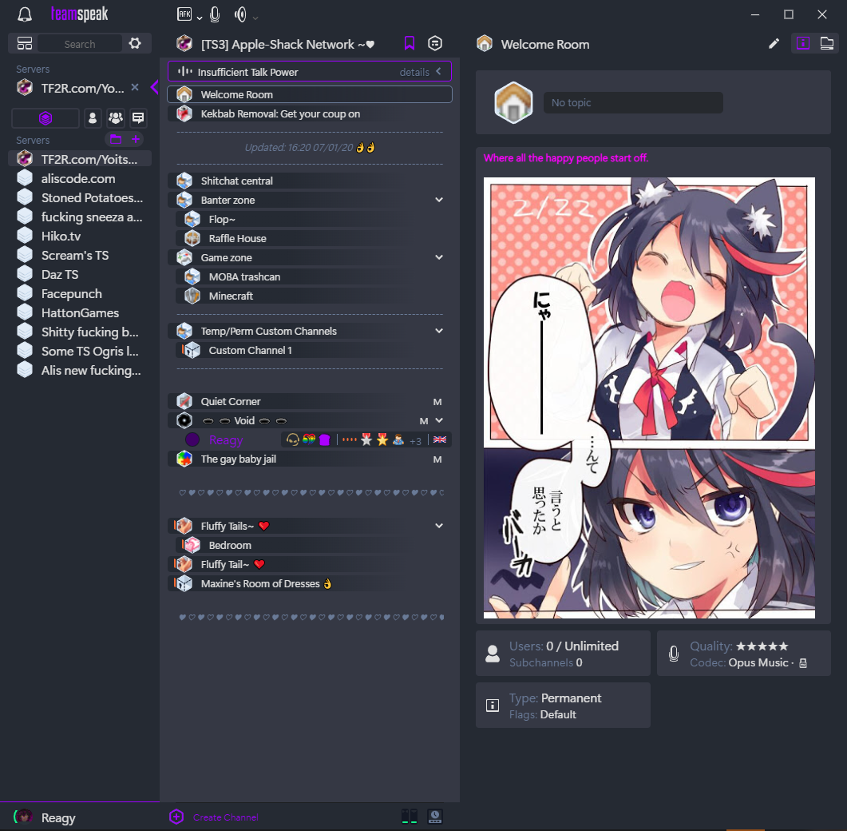Click Reagy's UK flag icon
The image size is (847, 831).
coord(440,439)
